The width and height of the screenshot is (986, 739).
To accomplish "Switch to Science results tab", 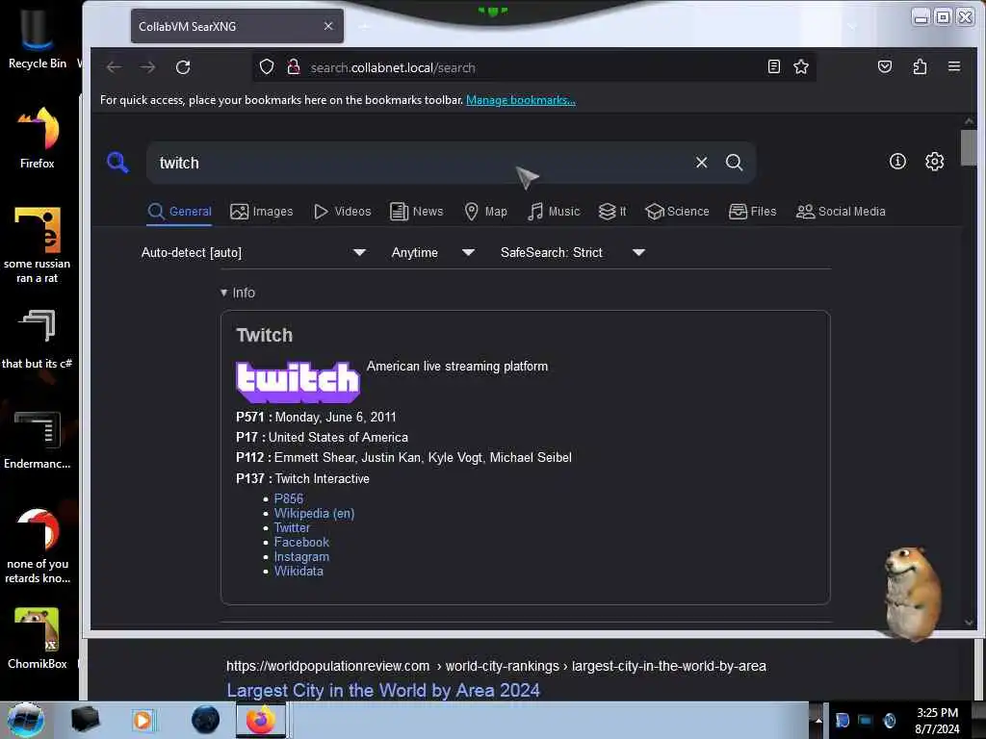I will (x=677, y=212).
